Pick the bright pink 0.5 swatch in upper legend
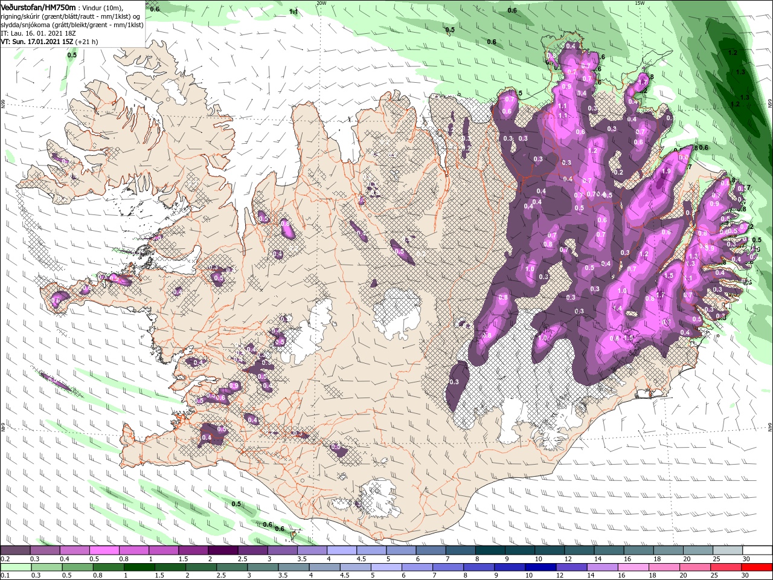This screenshot has height=580, width=773. (x=104, y=550)
